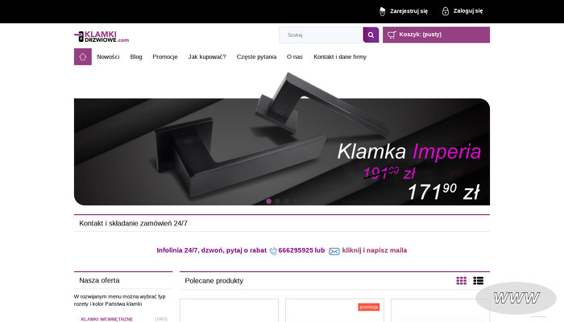Image resolution: width=564 pixels, height=322 pixels.
Task: Click kliknij i napisz maila link
Action: tap(375, 250)
